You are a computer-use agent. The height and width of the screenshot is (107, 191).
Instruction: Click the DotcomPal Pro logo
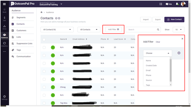pos(23,4)
